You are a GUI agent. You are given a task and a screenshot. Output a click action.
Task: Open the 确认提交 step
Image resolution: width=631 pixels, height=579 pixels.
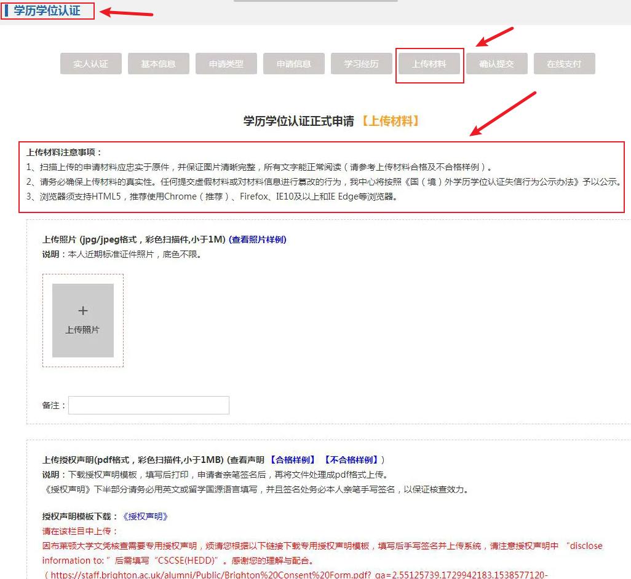[x=496, y=63]
